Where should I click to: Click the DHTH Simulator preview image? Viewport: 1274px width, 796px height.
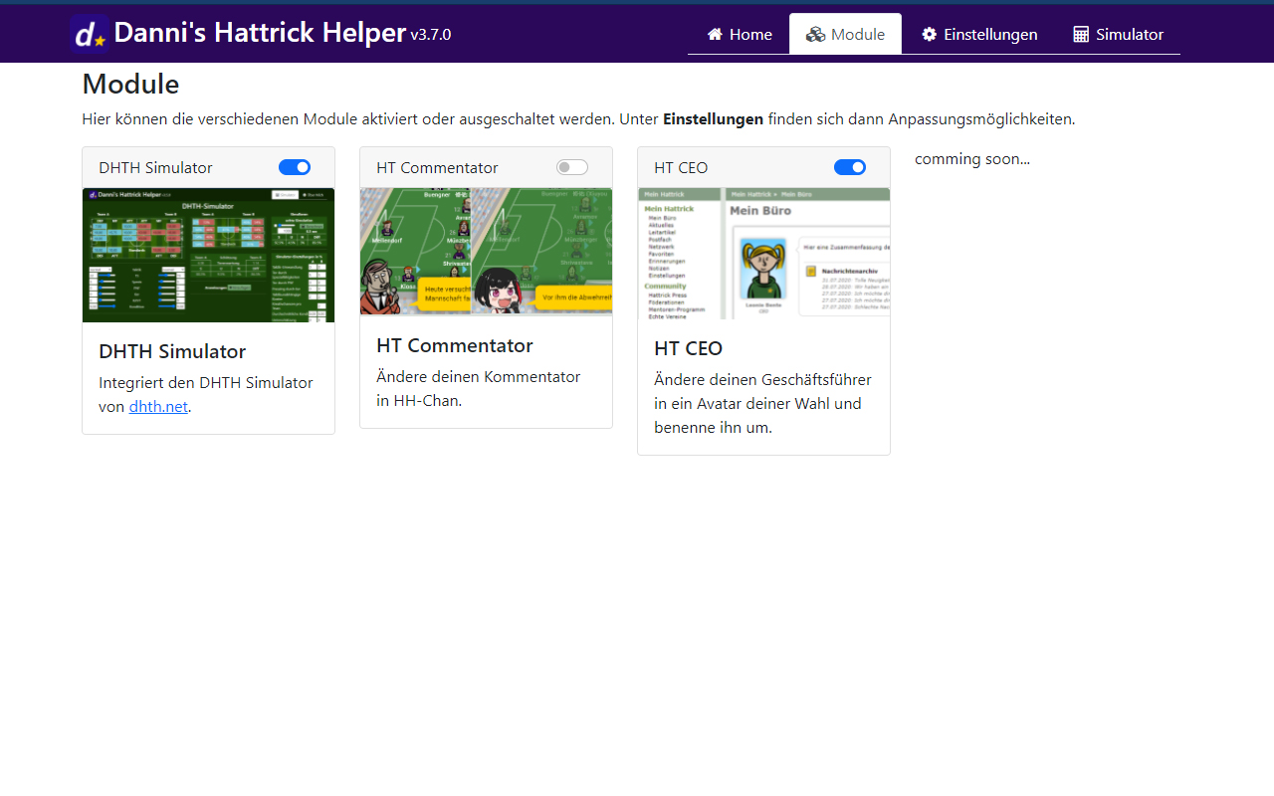208,255
